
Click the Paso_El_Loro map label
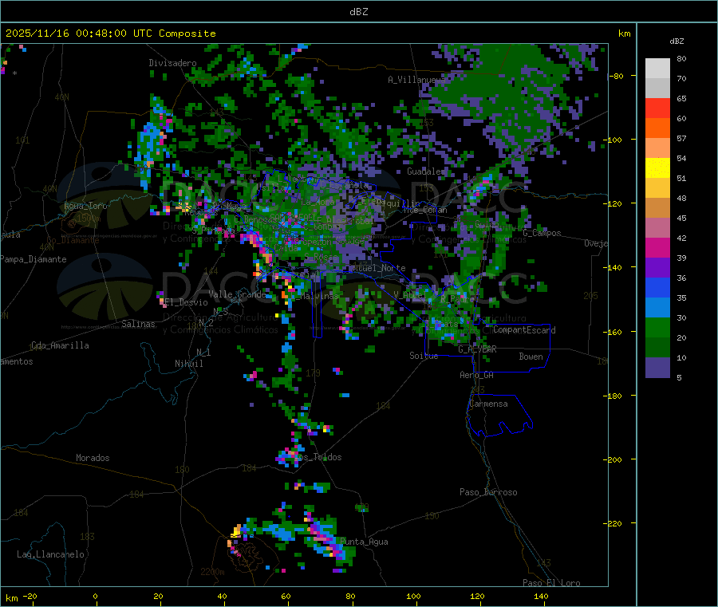point(551,583)
